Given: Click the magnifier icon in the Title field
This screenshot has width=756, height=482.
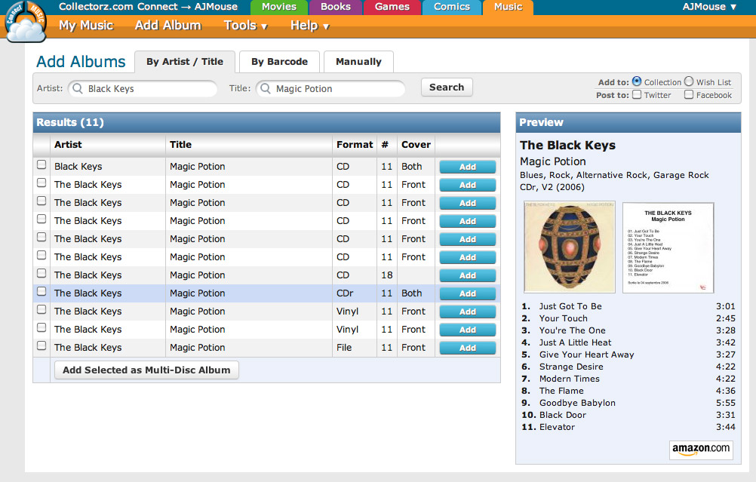Looking at the screenshot, I should click(x=265, y=88).
